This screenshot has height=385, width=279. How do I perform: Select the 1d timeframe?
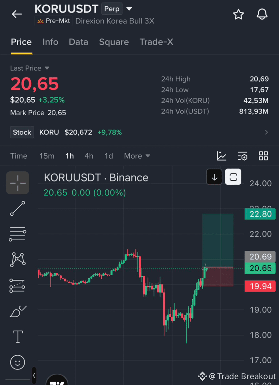108,156
